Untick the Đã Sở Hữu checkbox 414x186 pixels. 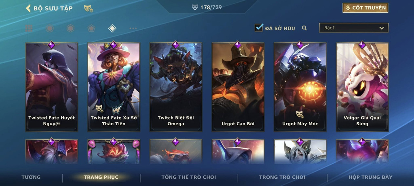click(x=259, y=28)
